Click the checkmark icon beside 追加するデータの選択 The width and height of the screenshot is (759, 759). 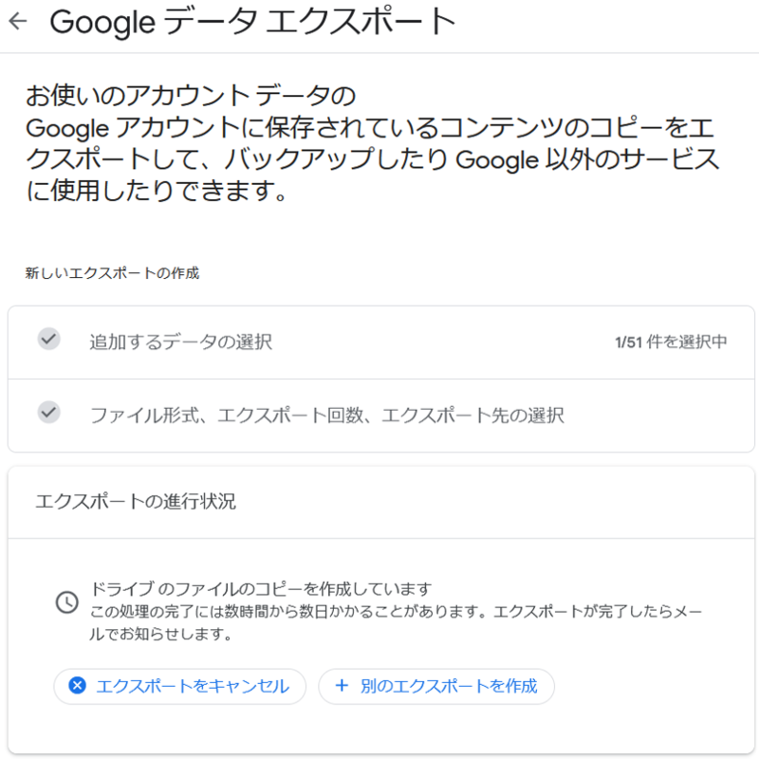pos(49,339)
